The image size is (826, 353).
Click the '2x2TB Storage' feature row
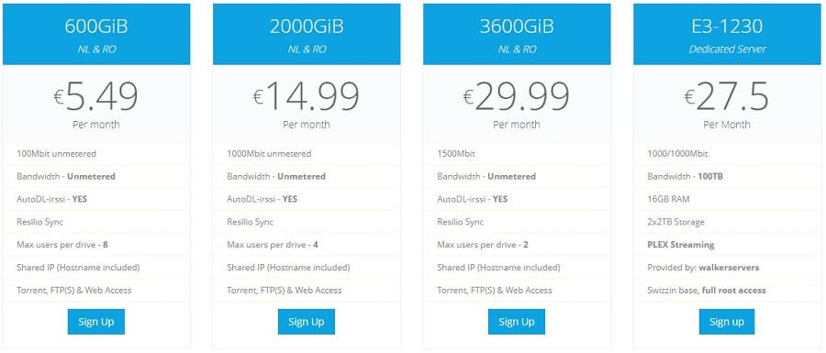tap(727, 222)
